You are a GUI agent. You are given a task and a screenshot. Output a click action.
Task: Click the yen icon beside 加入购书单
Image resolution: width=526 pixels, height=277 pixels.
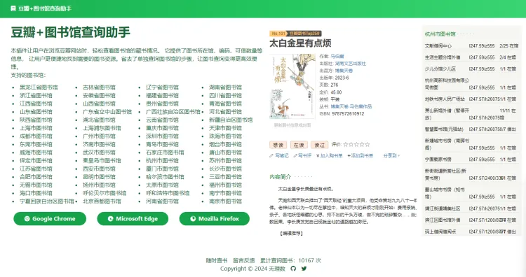[x=318, y=155]
